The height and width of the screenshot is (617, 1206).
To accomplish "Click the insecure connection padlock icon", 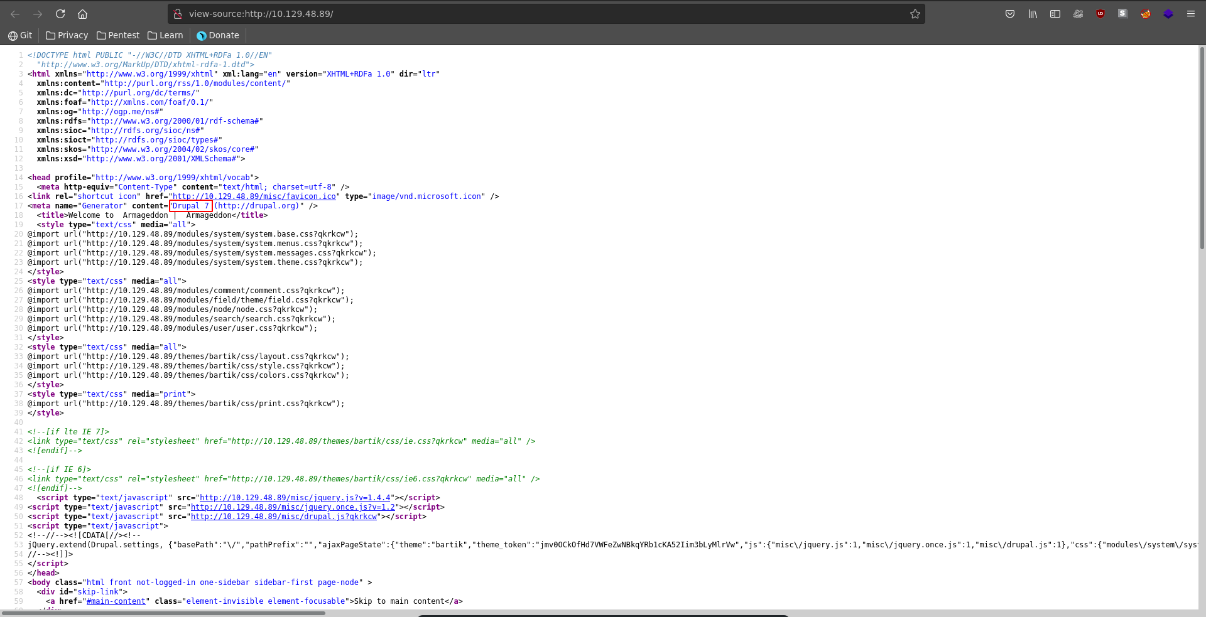I will pyautogui.click(x=178, y=14).
